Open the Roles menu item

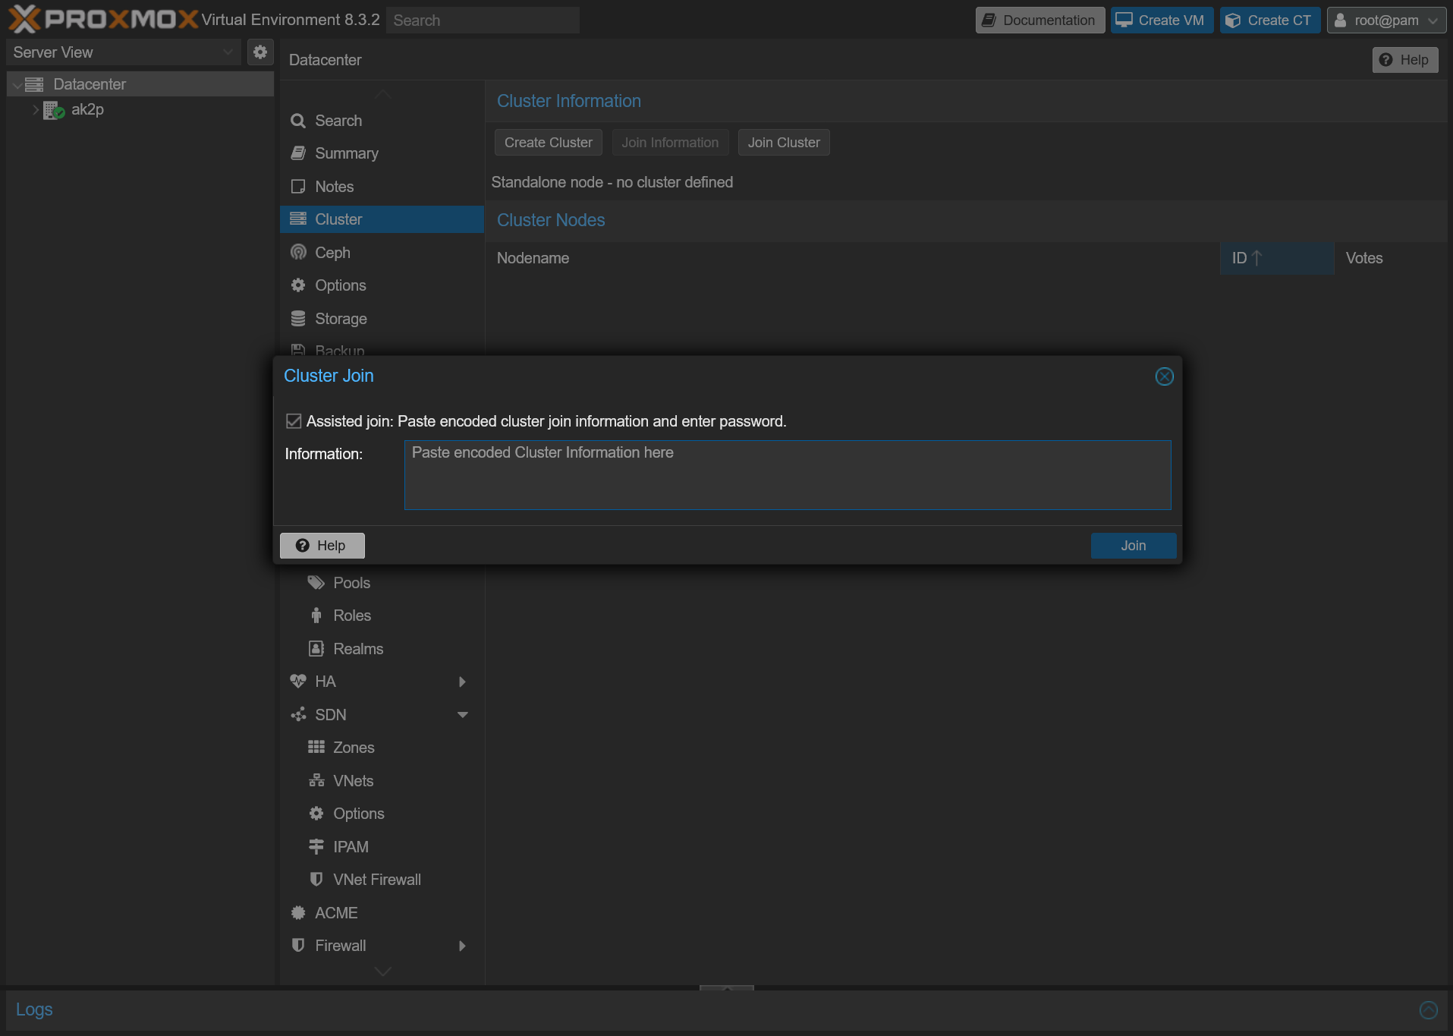(382, 616)
